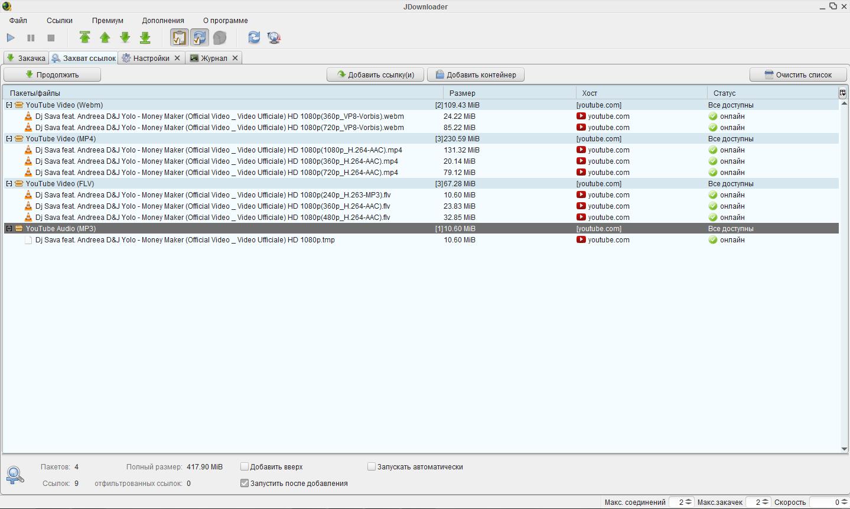Viewport: 850px width, 509px height.
Task: Click VLC icon of 360p_VP8-Vorbis.webm file
Action: point(28,116)
